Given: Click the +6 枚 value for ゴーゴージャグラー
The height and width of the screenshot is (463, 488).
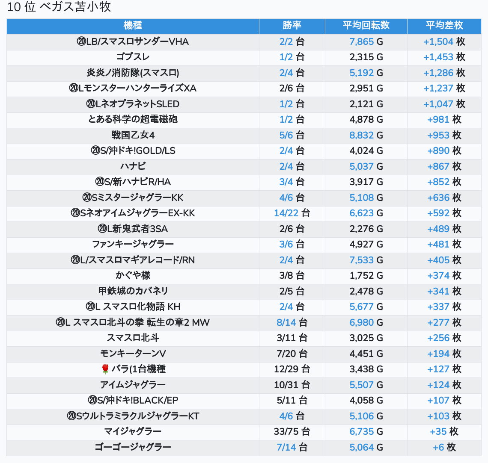Looking at the screenshot, I should click(444, 447).
